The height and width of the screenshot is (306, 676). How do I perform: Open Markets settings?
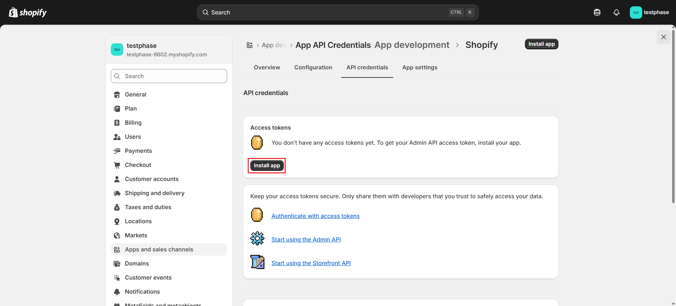point(169,235)
